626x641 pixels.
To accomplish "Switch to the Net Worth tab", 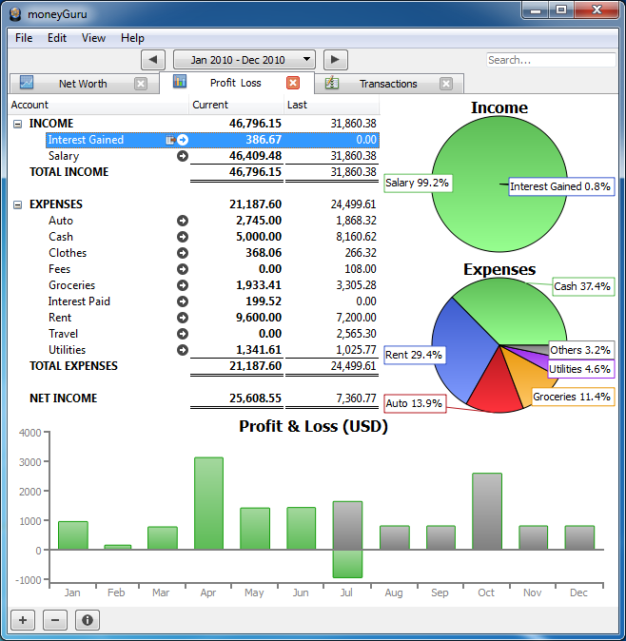I will pyautogui.click(x=82, y=84).
